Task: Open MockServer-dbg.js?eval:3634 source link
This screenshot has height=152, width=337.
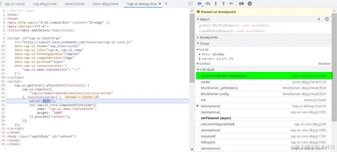Action: 304,88
